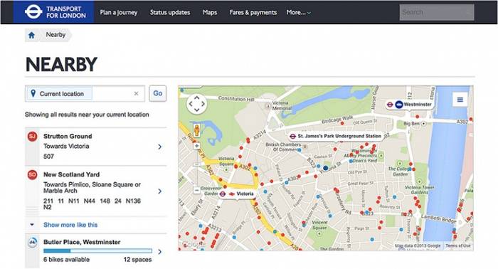Click the map pan control arrows
Screen dimensions: 498x269
[197, 103]
